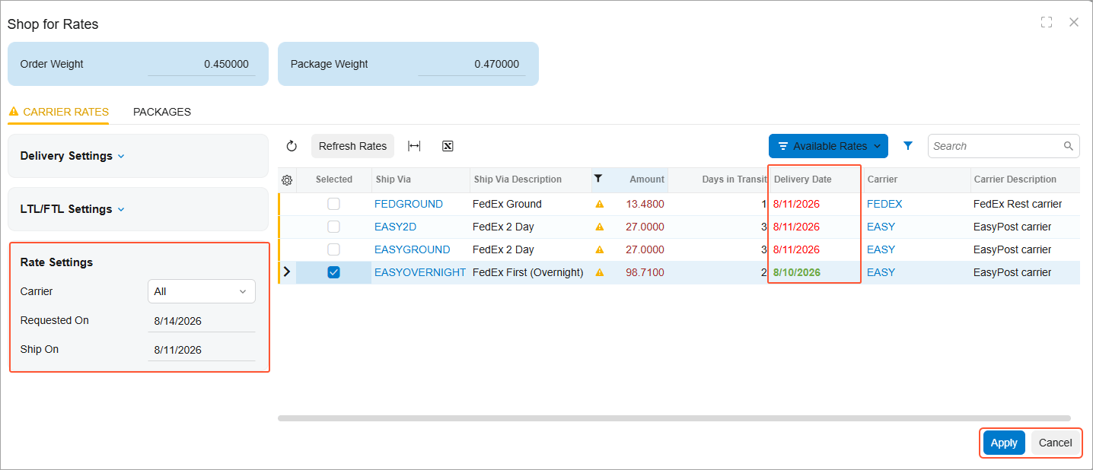Click the refresh grid icon
The width and height of the screenshot is (1093, 470).
pos(292,146)
